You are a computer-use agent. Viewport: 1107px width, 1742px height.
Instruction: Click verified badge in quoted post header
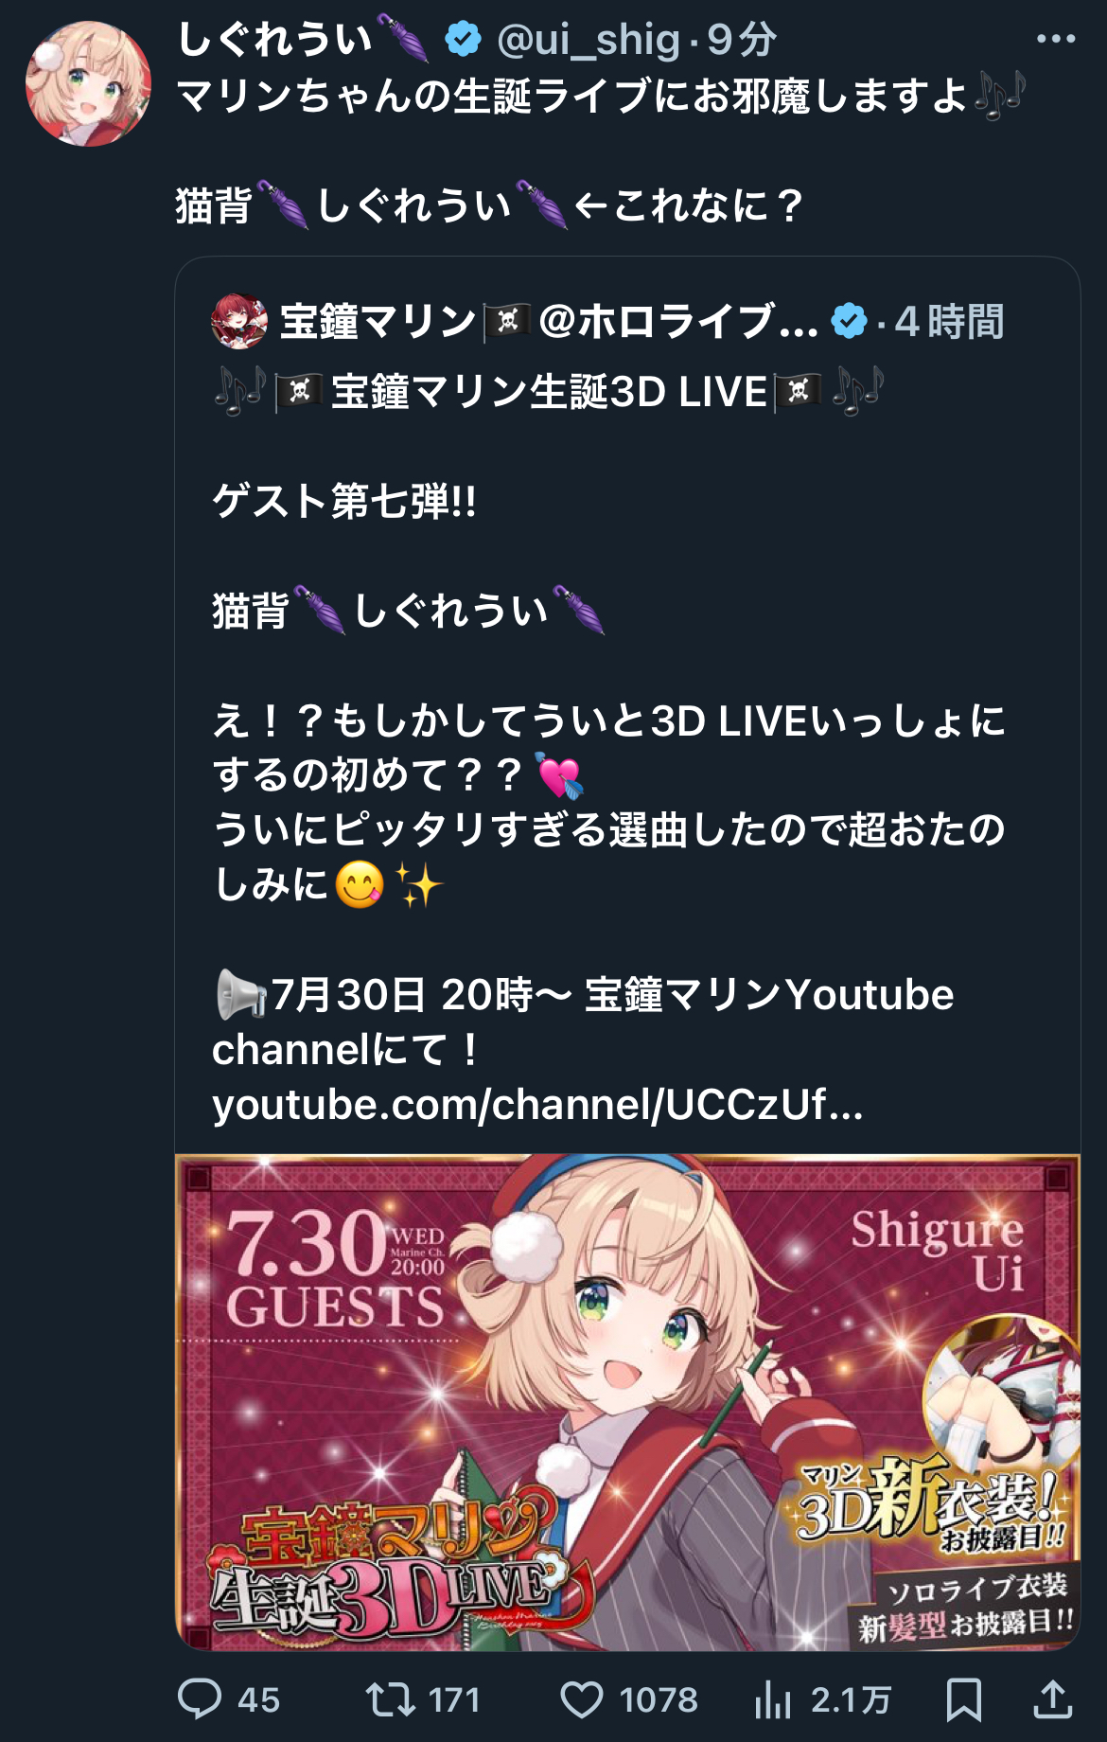point(849,322)
